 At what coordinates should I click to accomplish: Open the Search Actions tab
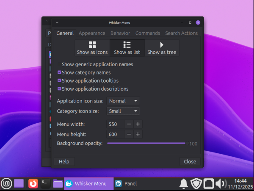(x=182, y=33)
